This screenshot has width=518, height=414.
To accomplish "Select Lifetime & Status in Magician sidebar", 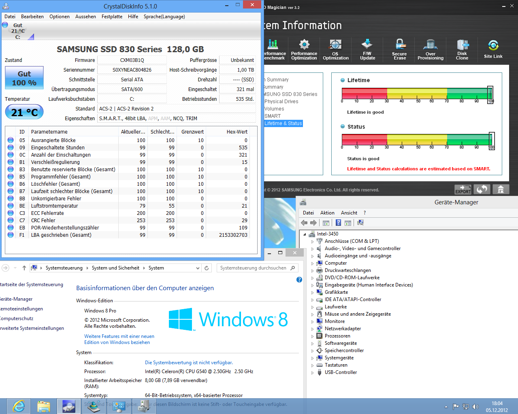I will [283, 123].
